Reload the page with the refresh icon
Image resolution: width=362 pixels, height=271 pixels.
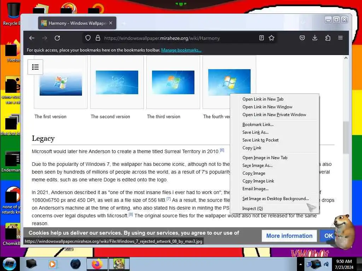[57, 38]
